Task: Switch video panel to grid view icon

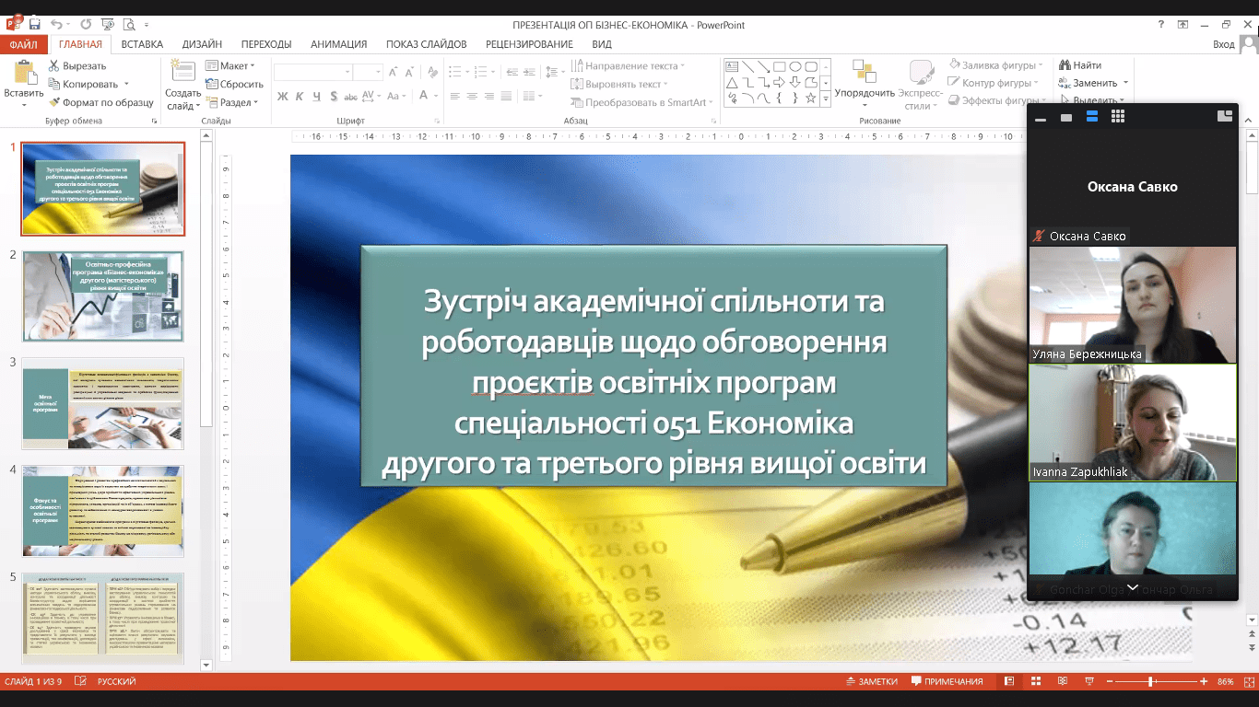Action: point(1118,117)
